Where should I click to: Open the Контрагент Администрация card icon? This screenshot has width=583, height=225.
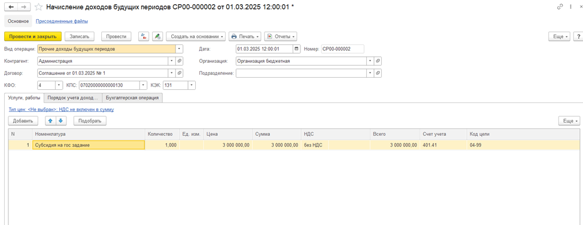179,60
